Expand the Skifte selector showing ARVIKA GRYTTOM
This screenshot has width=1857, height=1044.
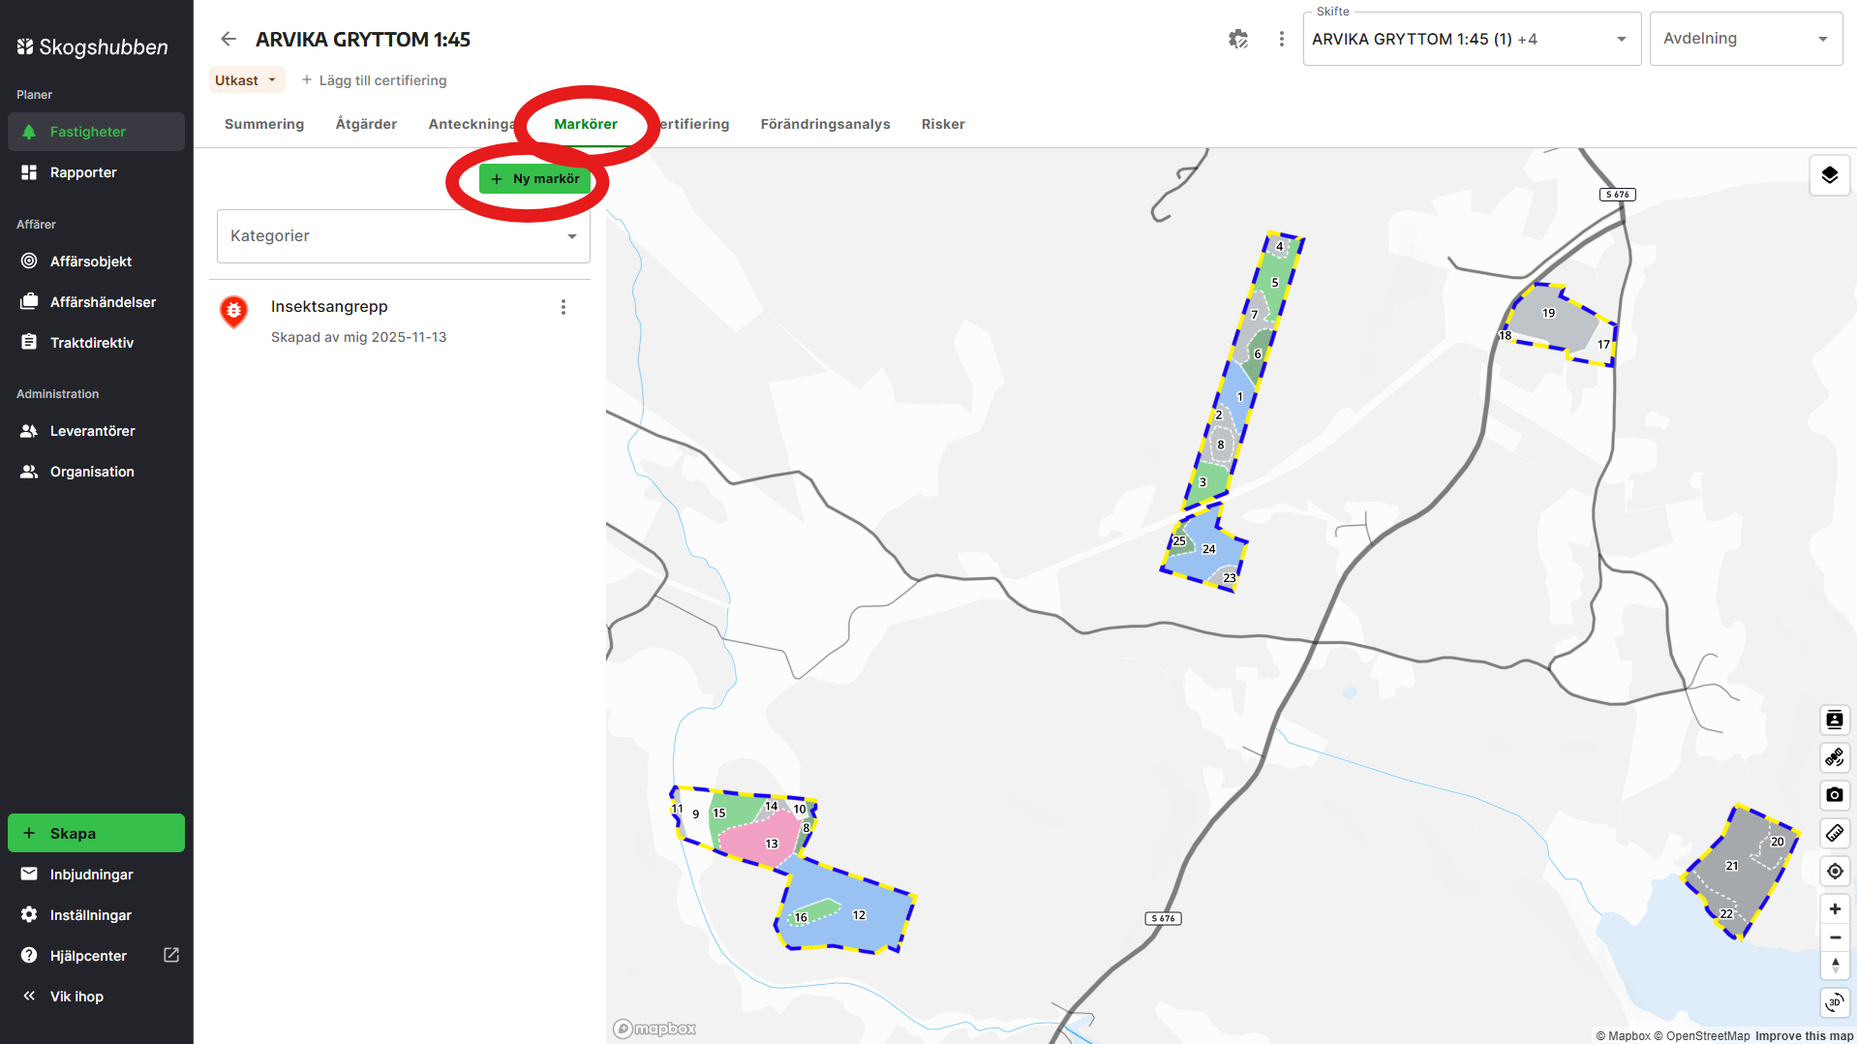coord(1621,39)
